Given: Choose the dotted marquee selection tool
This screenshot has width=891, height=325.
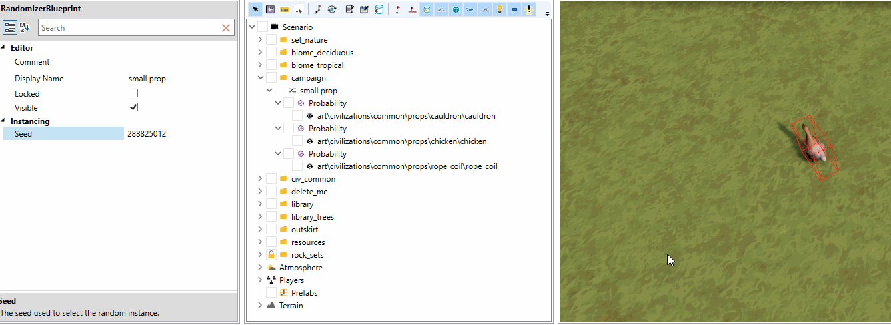Looking at the screenshot, I should coord(299,9).
